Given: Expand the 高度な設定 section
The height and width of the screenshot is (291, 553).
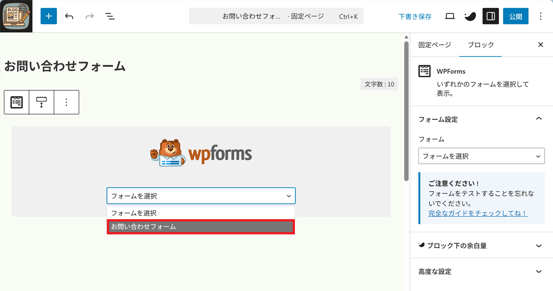Looking at the screenshot, I should pos(538,272).
